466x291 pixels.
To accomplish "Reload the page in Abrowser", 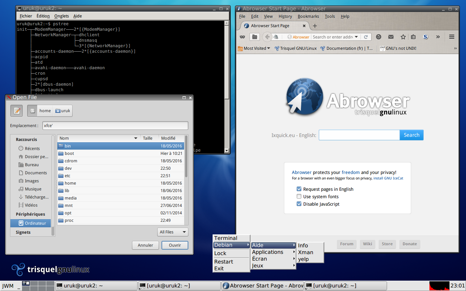I will (x=366, y=37).
